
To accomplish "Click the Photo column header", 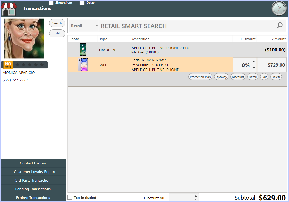I will tap(83, 39).
